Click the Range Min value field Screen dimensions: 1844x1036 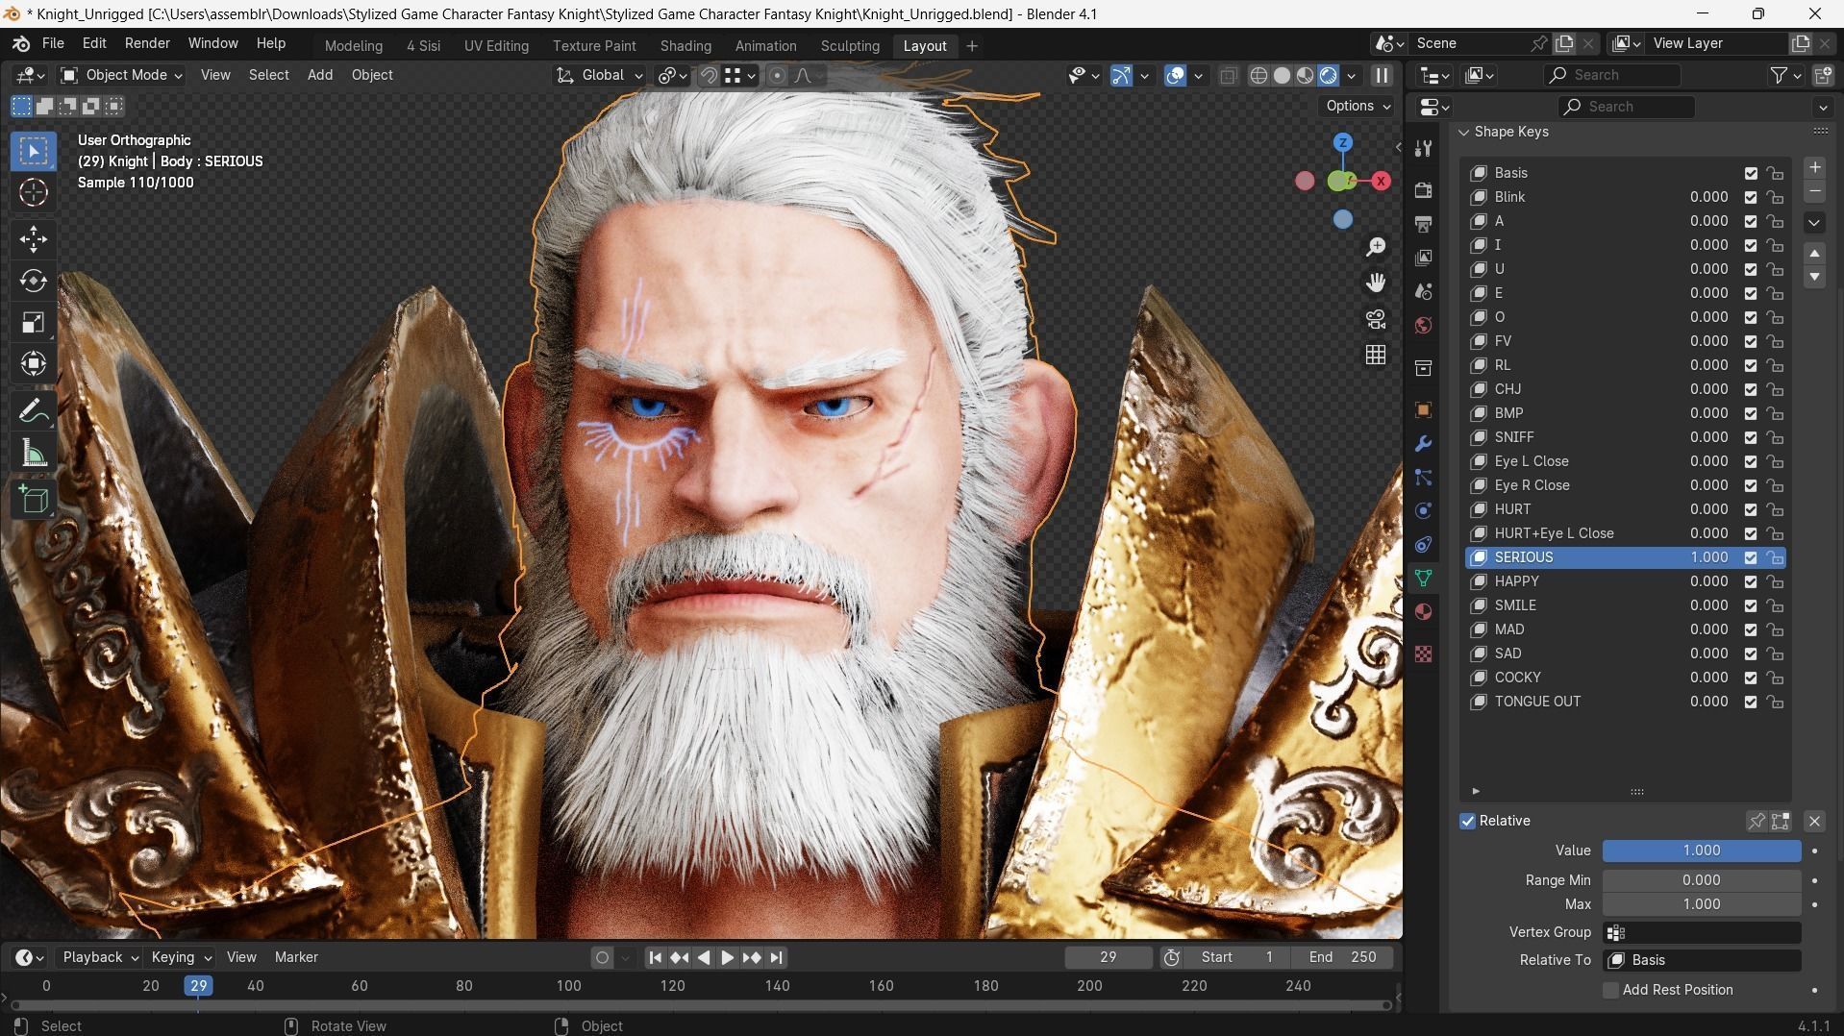[1702, 880]
